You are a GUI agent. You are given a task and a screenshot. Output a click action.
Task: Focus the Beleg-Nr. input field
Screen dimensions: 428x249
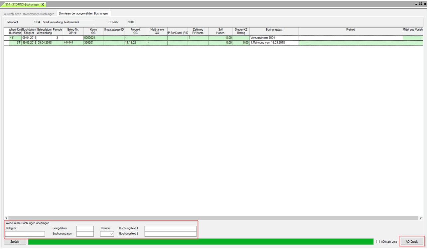click(x=25, y=234)
